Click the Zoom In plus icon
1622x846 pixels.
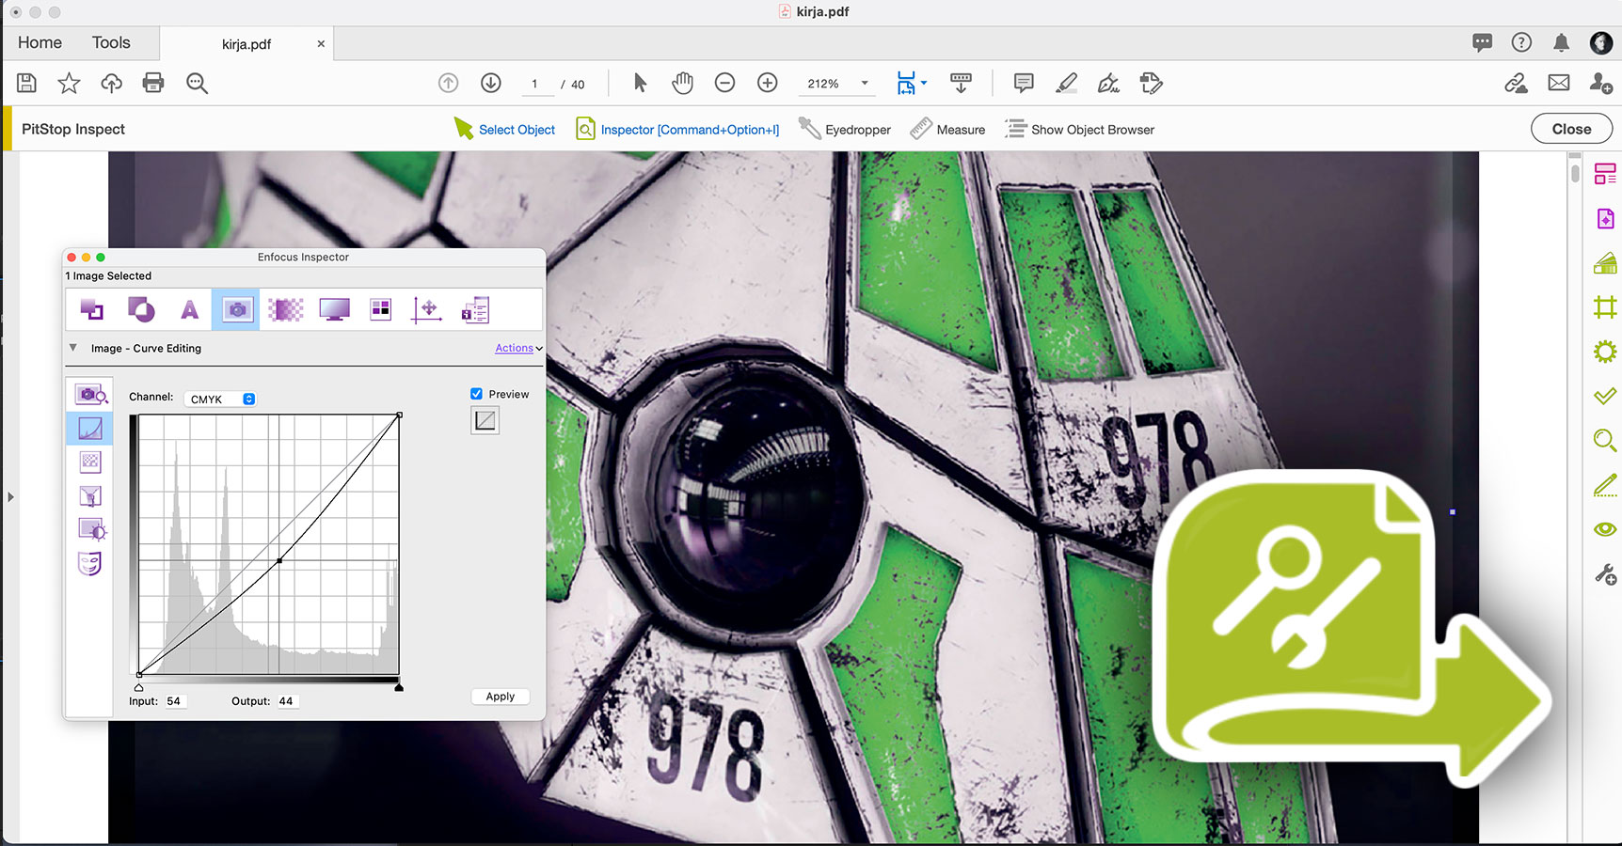click(x=768, y=84)
